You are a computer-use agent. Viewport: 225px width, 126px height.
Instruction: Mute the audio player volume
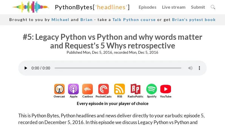pyautogui.click(x=190, y=68)
